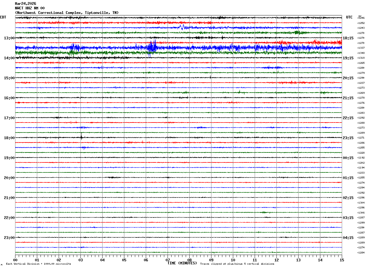
Task: Click the 13:00 CDT hour label
Action: click(9, 38)
